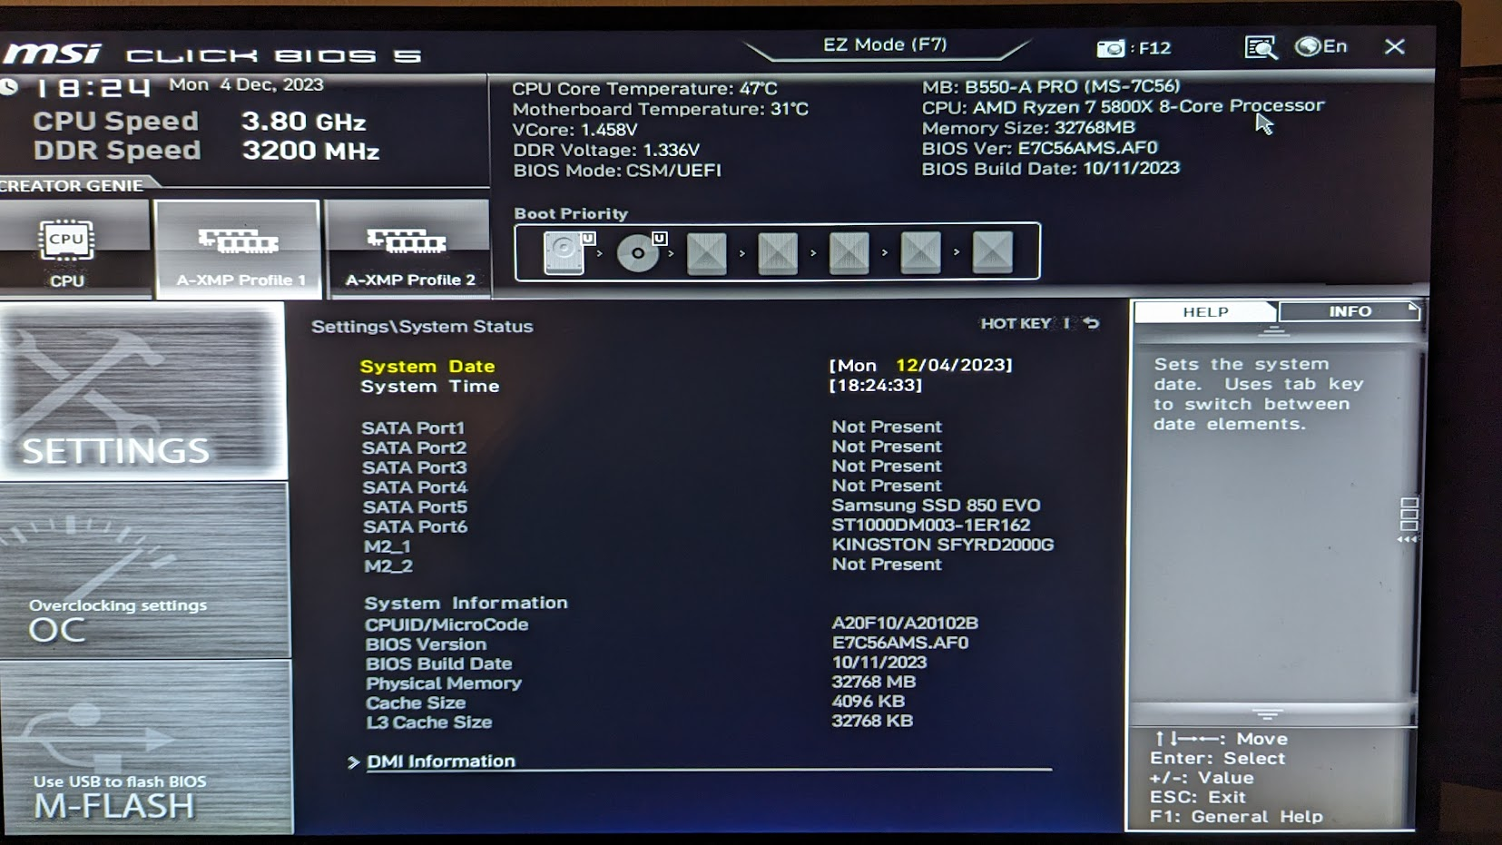Click the clock icon beside the time
1502x845 pixels.
[x=8, y=87]
